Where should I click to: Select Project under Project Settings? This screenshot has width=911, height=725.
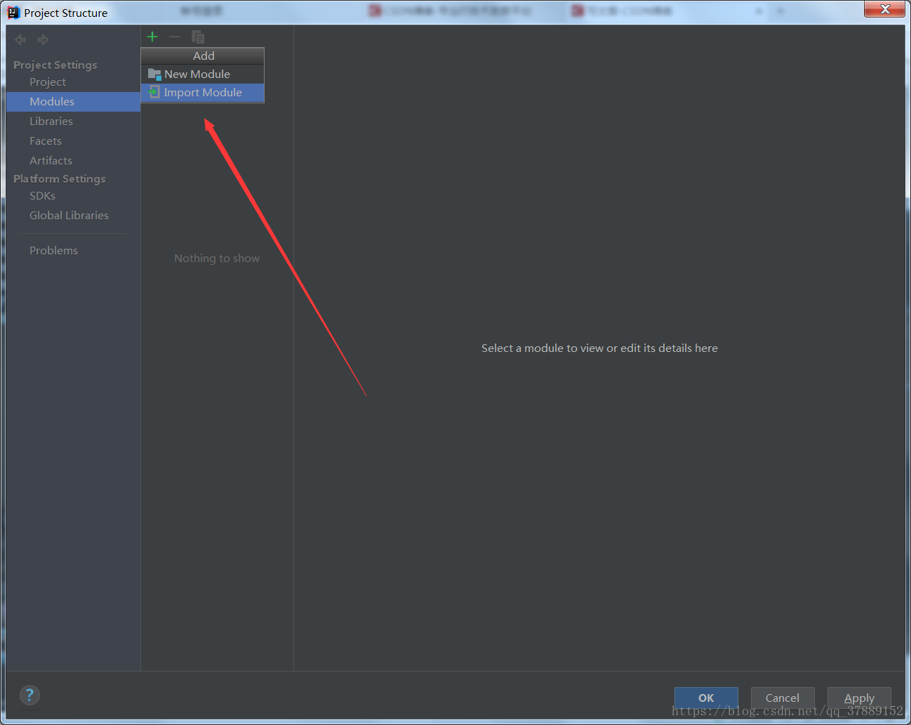pyautogui.click(x=48, y=82)
